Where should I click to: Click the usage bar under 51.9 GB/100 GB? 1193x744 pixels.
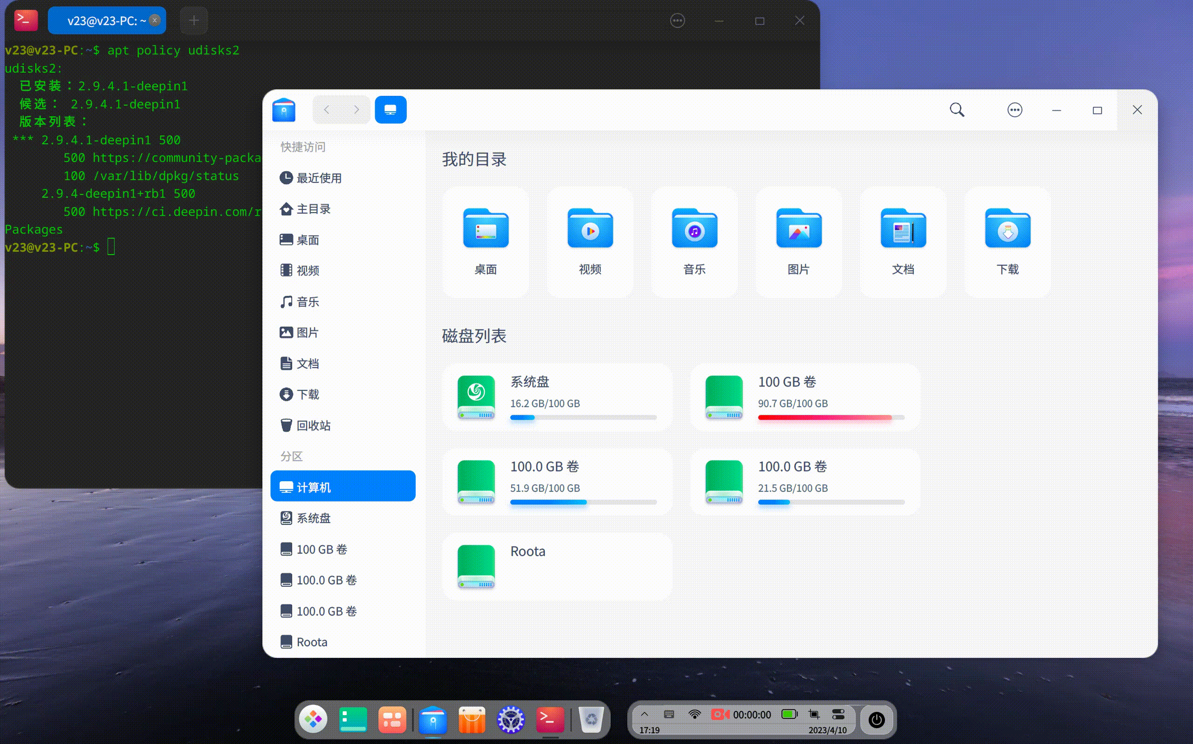point(583,502)
